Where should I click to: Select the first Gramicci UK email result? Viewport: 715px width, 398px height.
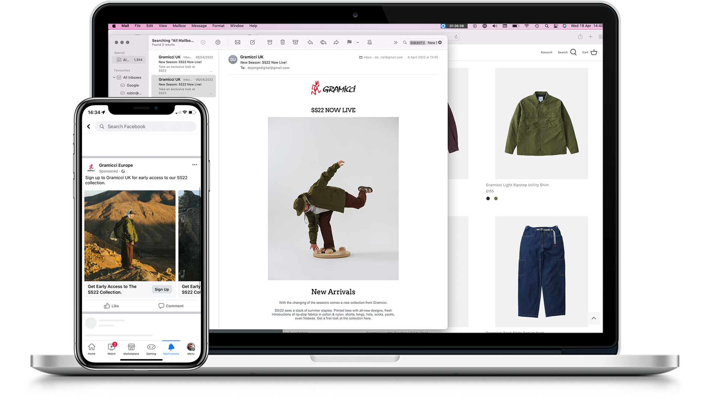click(184, 64)
